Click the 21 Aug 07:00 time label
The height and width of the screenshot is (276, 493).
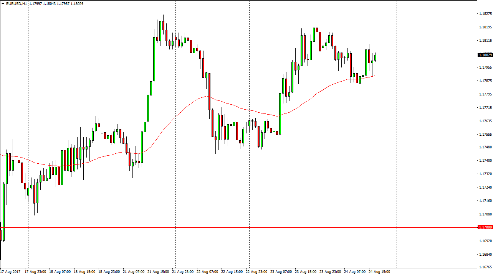pos(134,272)
